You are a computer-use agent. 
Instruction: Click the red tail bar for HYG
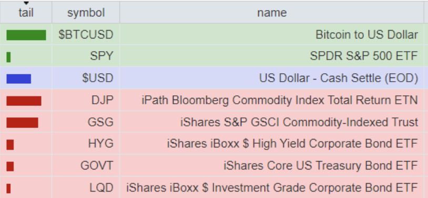coord(10,144)
